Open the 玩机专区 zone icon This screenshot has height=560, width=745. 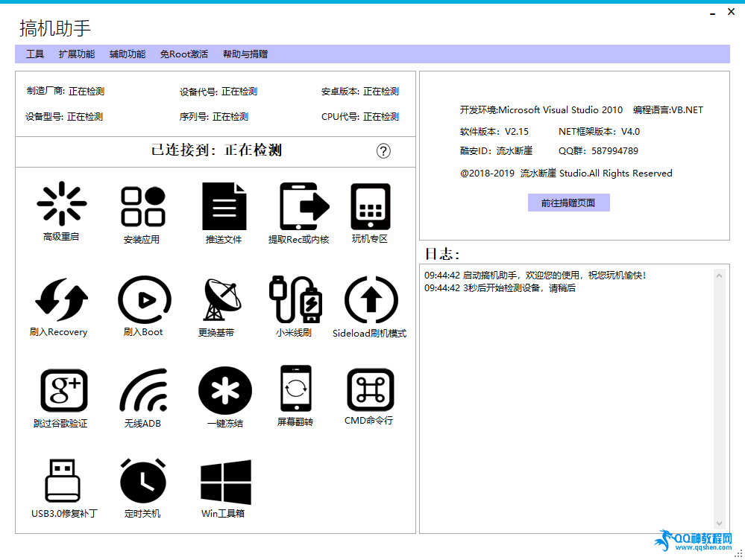(370, 206)
